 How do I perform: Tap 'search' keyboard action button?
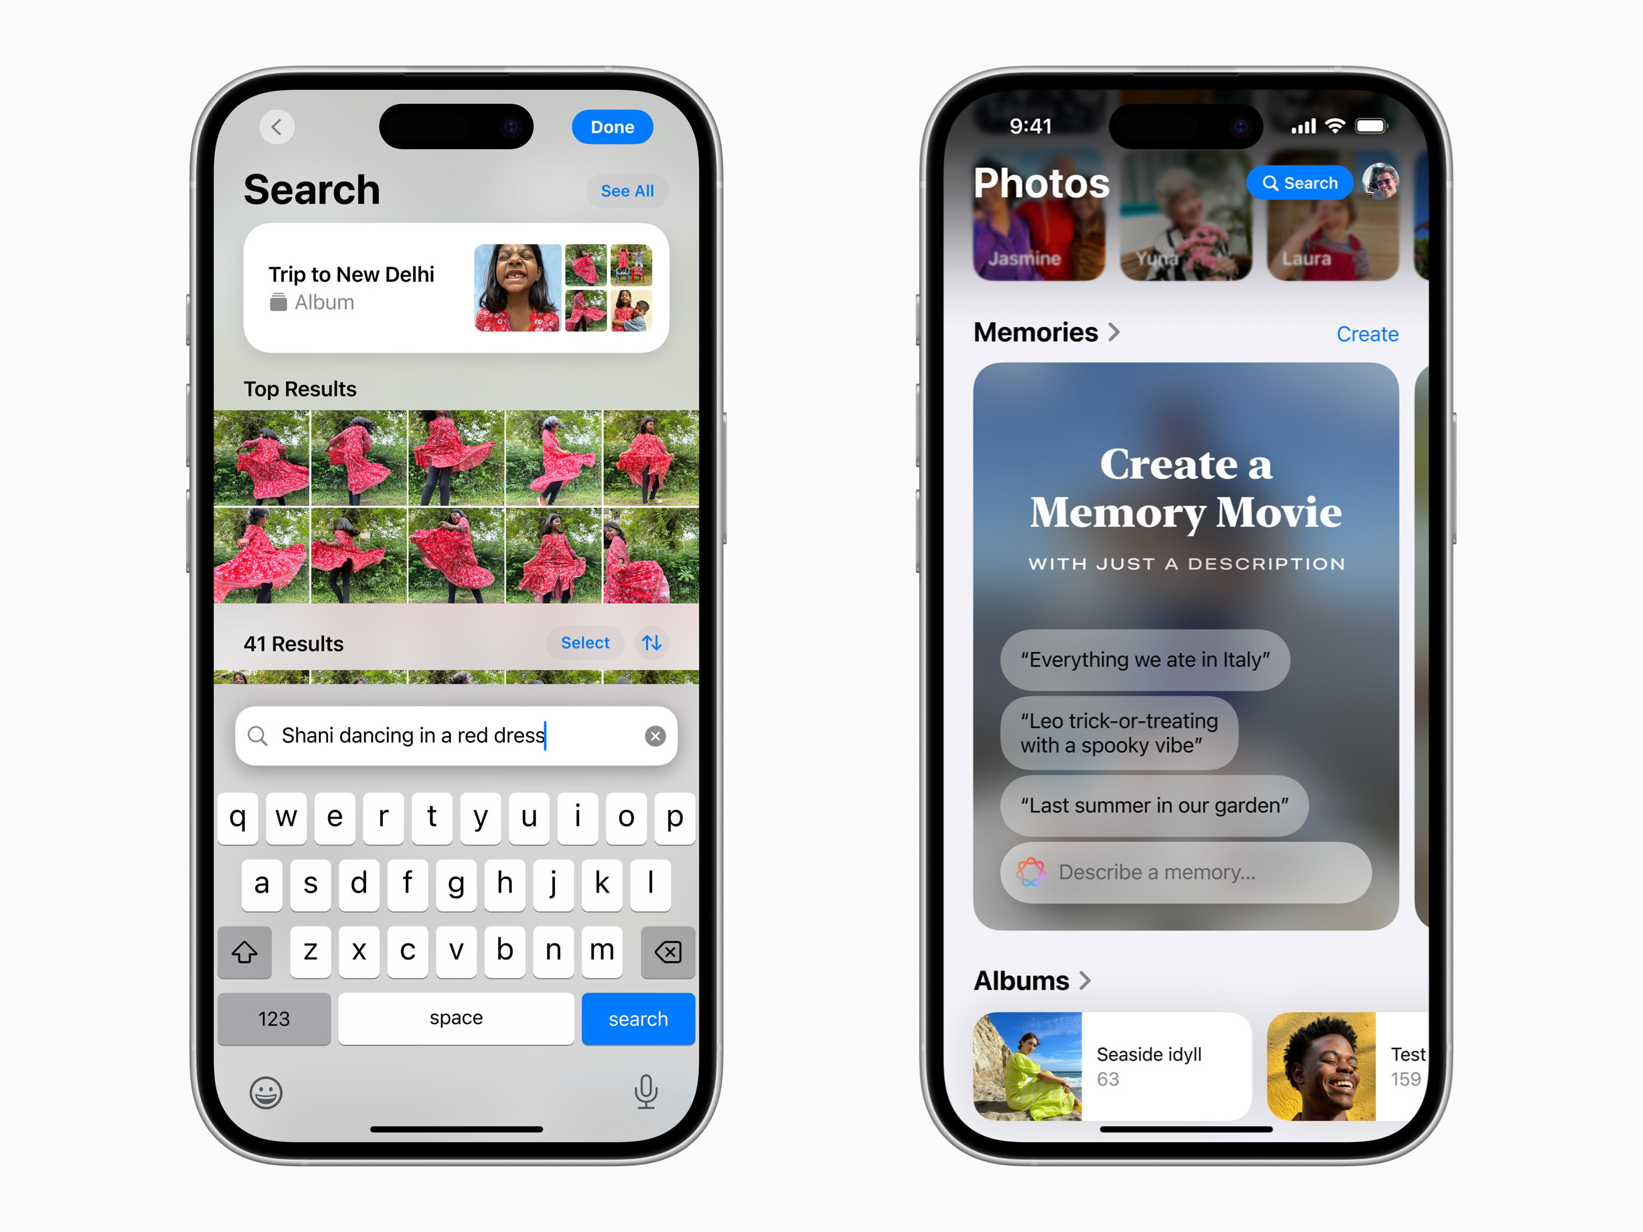point(637,1020)
